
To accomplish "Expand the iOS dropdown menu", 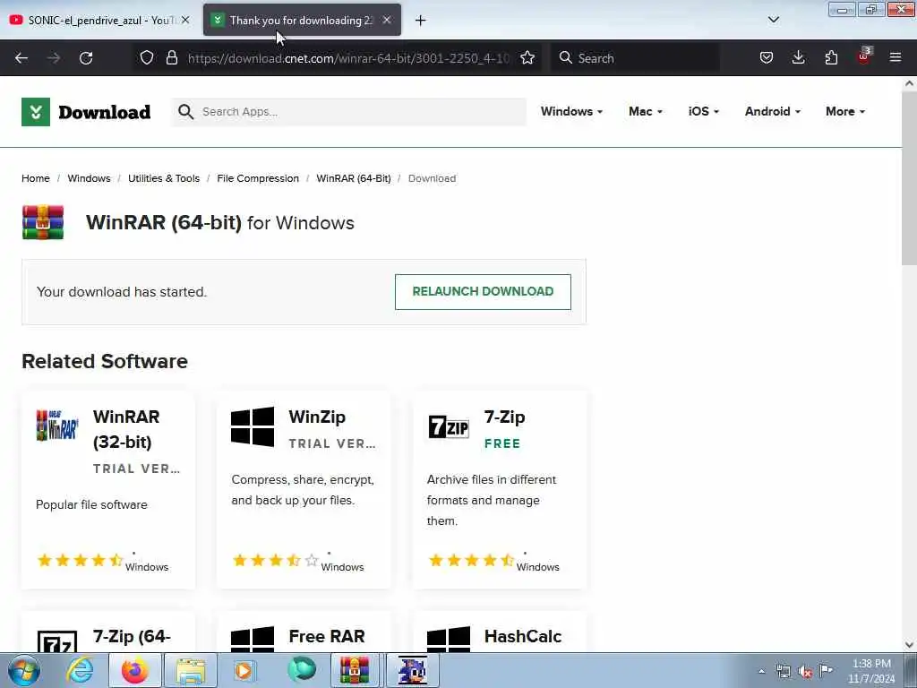I will [704, 111].
